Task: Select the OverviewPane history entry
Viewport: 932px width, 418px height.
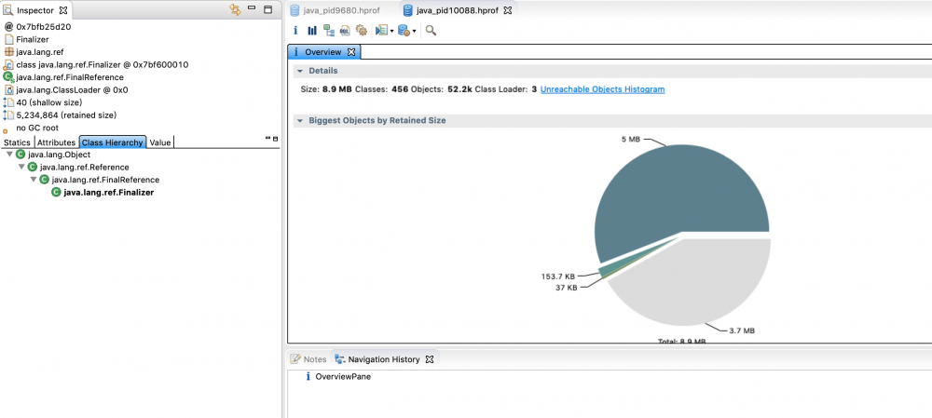Action: 343,376
